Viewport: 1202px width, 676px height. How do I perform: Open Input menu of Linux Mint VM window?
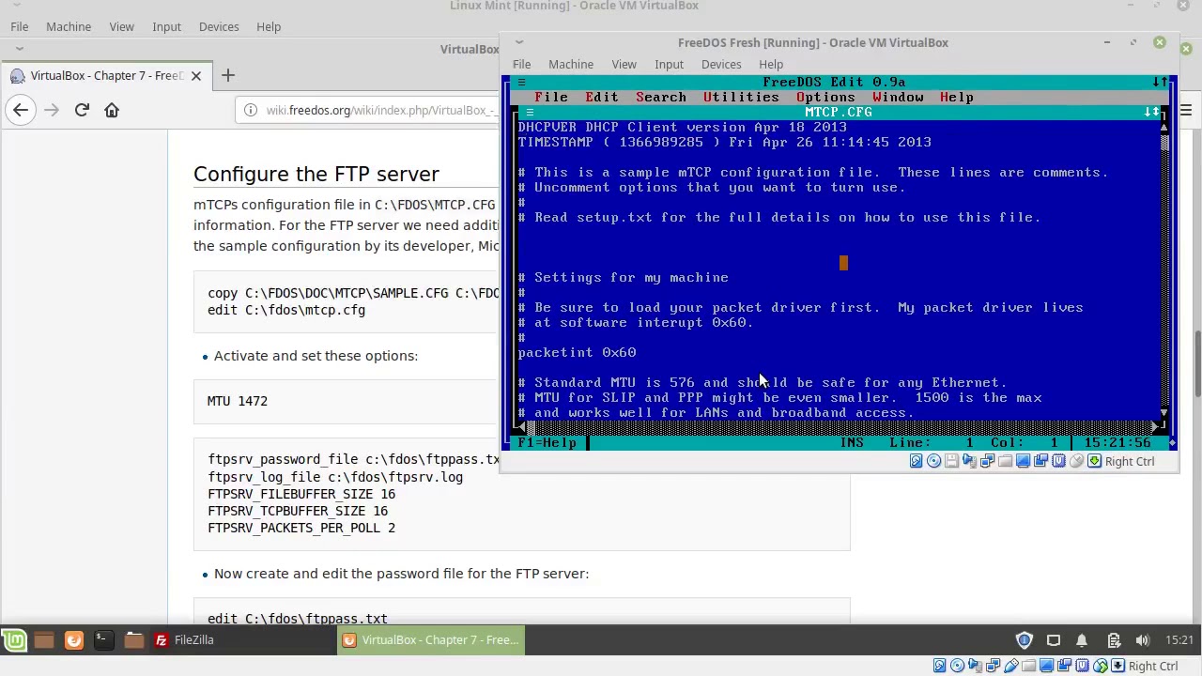pos(167,26)
